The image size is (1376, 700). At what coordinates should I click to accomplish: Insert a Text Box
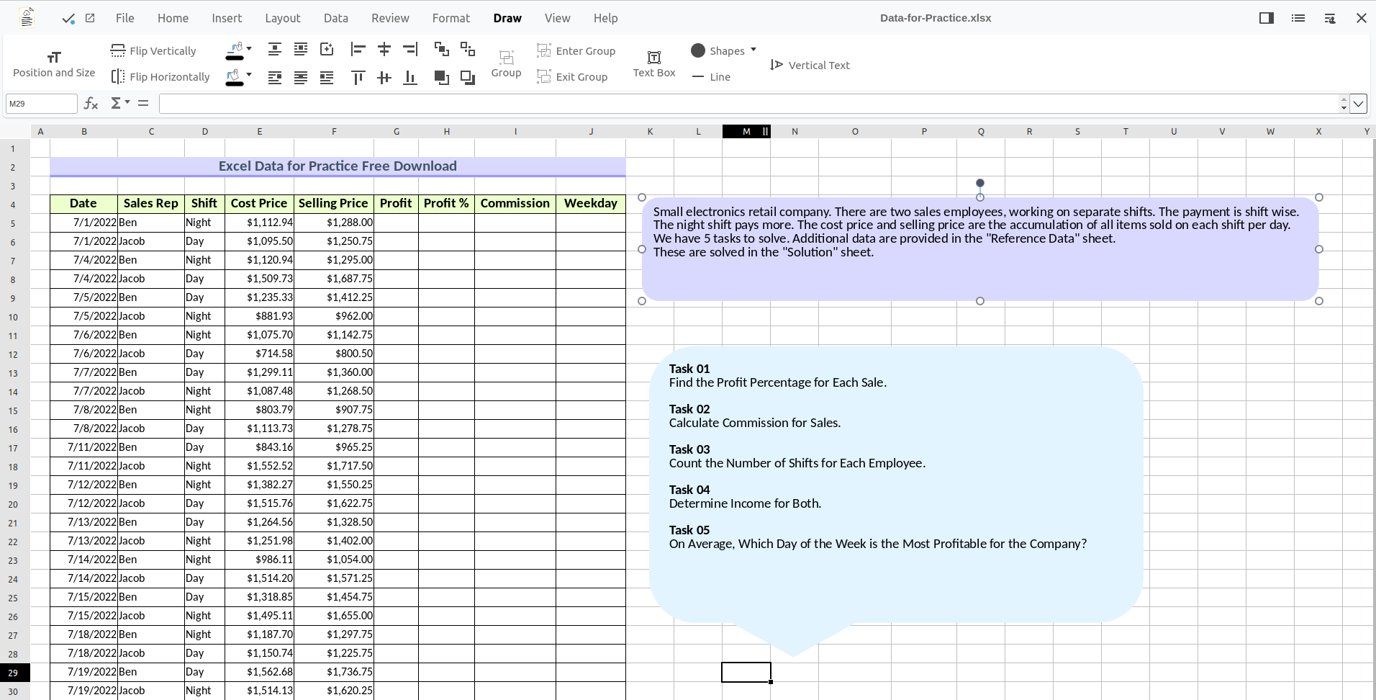(x=654, y=63)
